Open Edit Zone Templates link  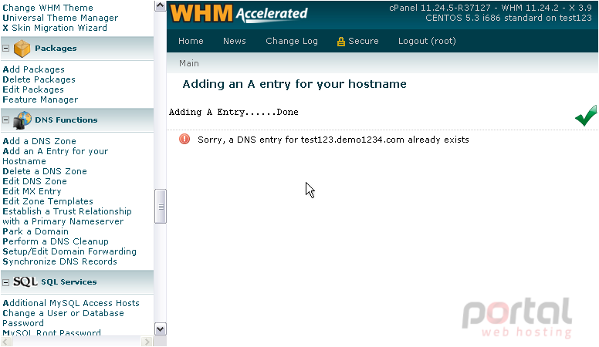[48, 201]
